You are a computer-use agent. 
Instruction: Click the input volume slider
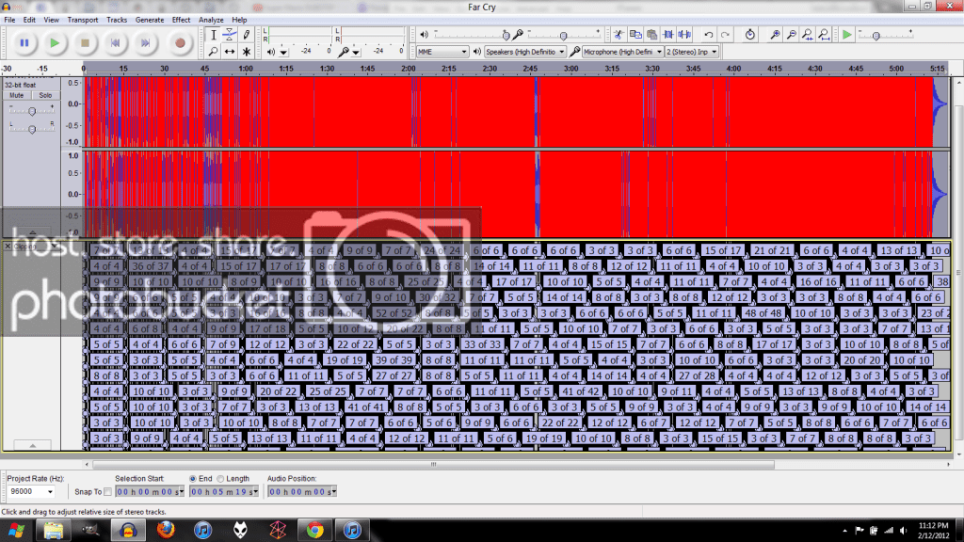point(563,35)
